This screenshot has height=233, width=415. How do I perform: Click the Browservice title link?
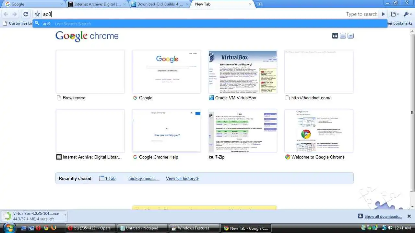point(74,98)
